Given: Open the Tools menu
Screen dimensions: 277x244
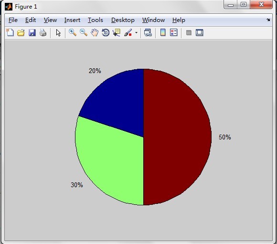Looking at the screenshot, I should point(96,20).
